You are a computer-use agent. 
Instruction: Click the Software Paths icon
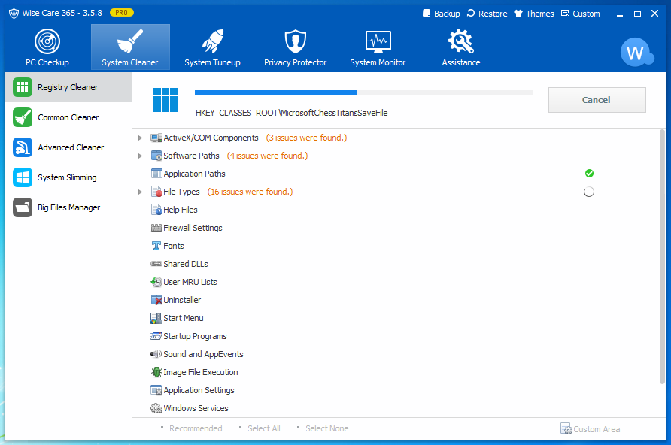[156, 156]
